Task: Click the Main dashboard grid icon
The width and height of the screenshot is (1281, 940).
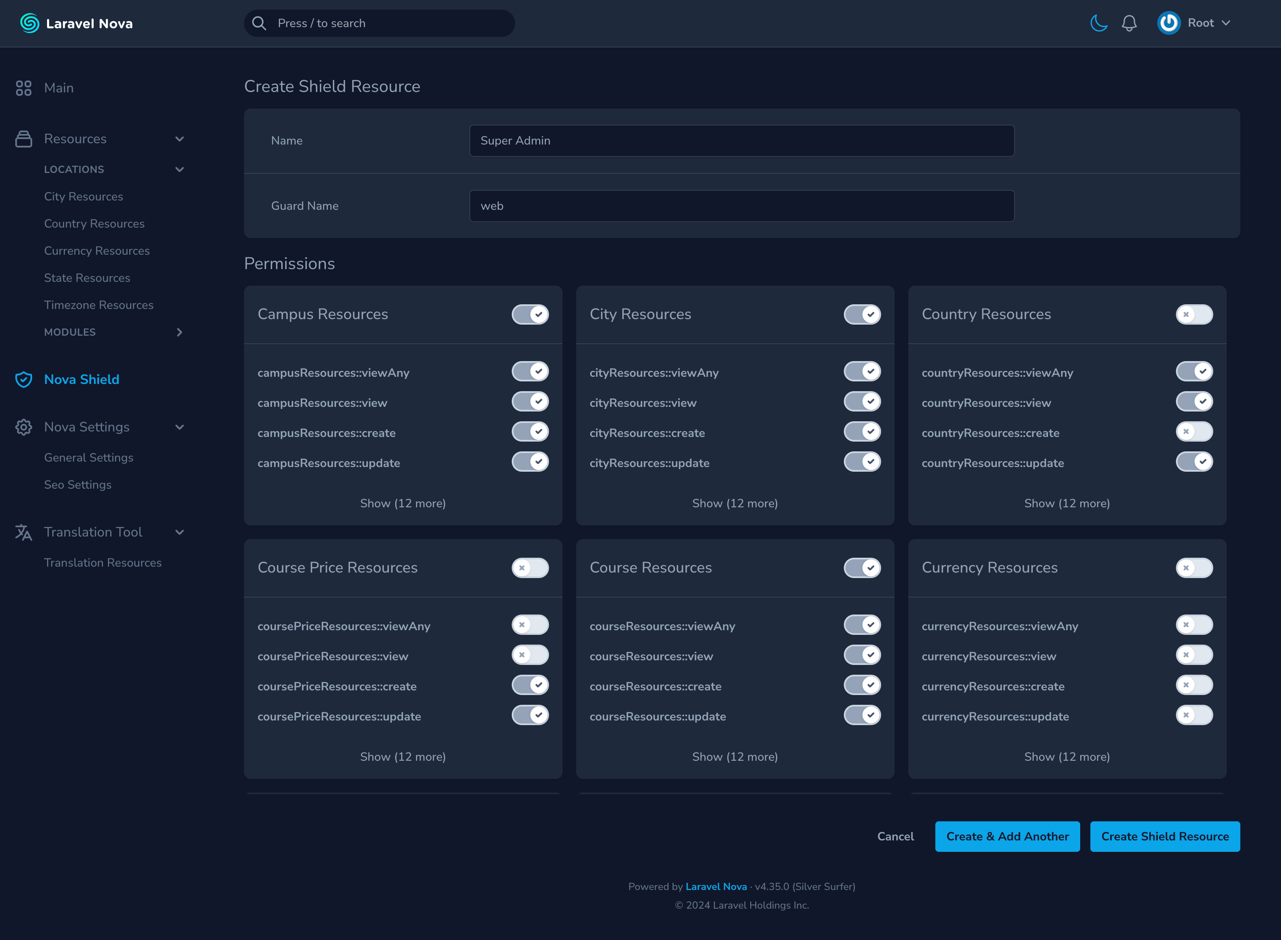Action: [23, 88]
